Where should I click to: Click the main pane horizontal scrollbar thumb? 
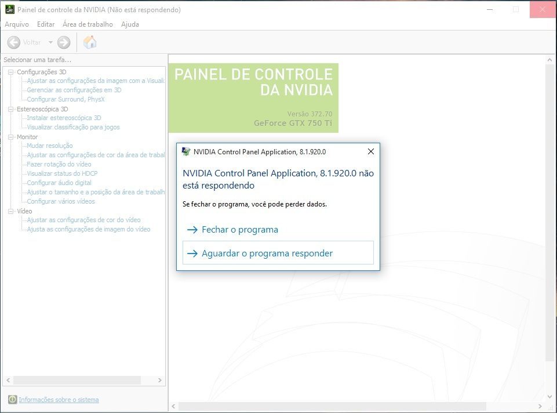[x=332, y=406]
